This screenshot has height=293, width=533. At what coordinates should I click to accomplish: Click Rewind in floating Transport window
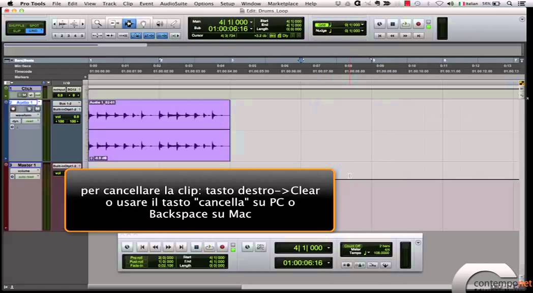[155, 247]
